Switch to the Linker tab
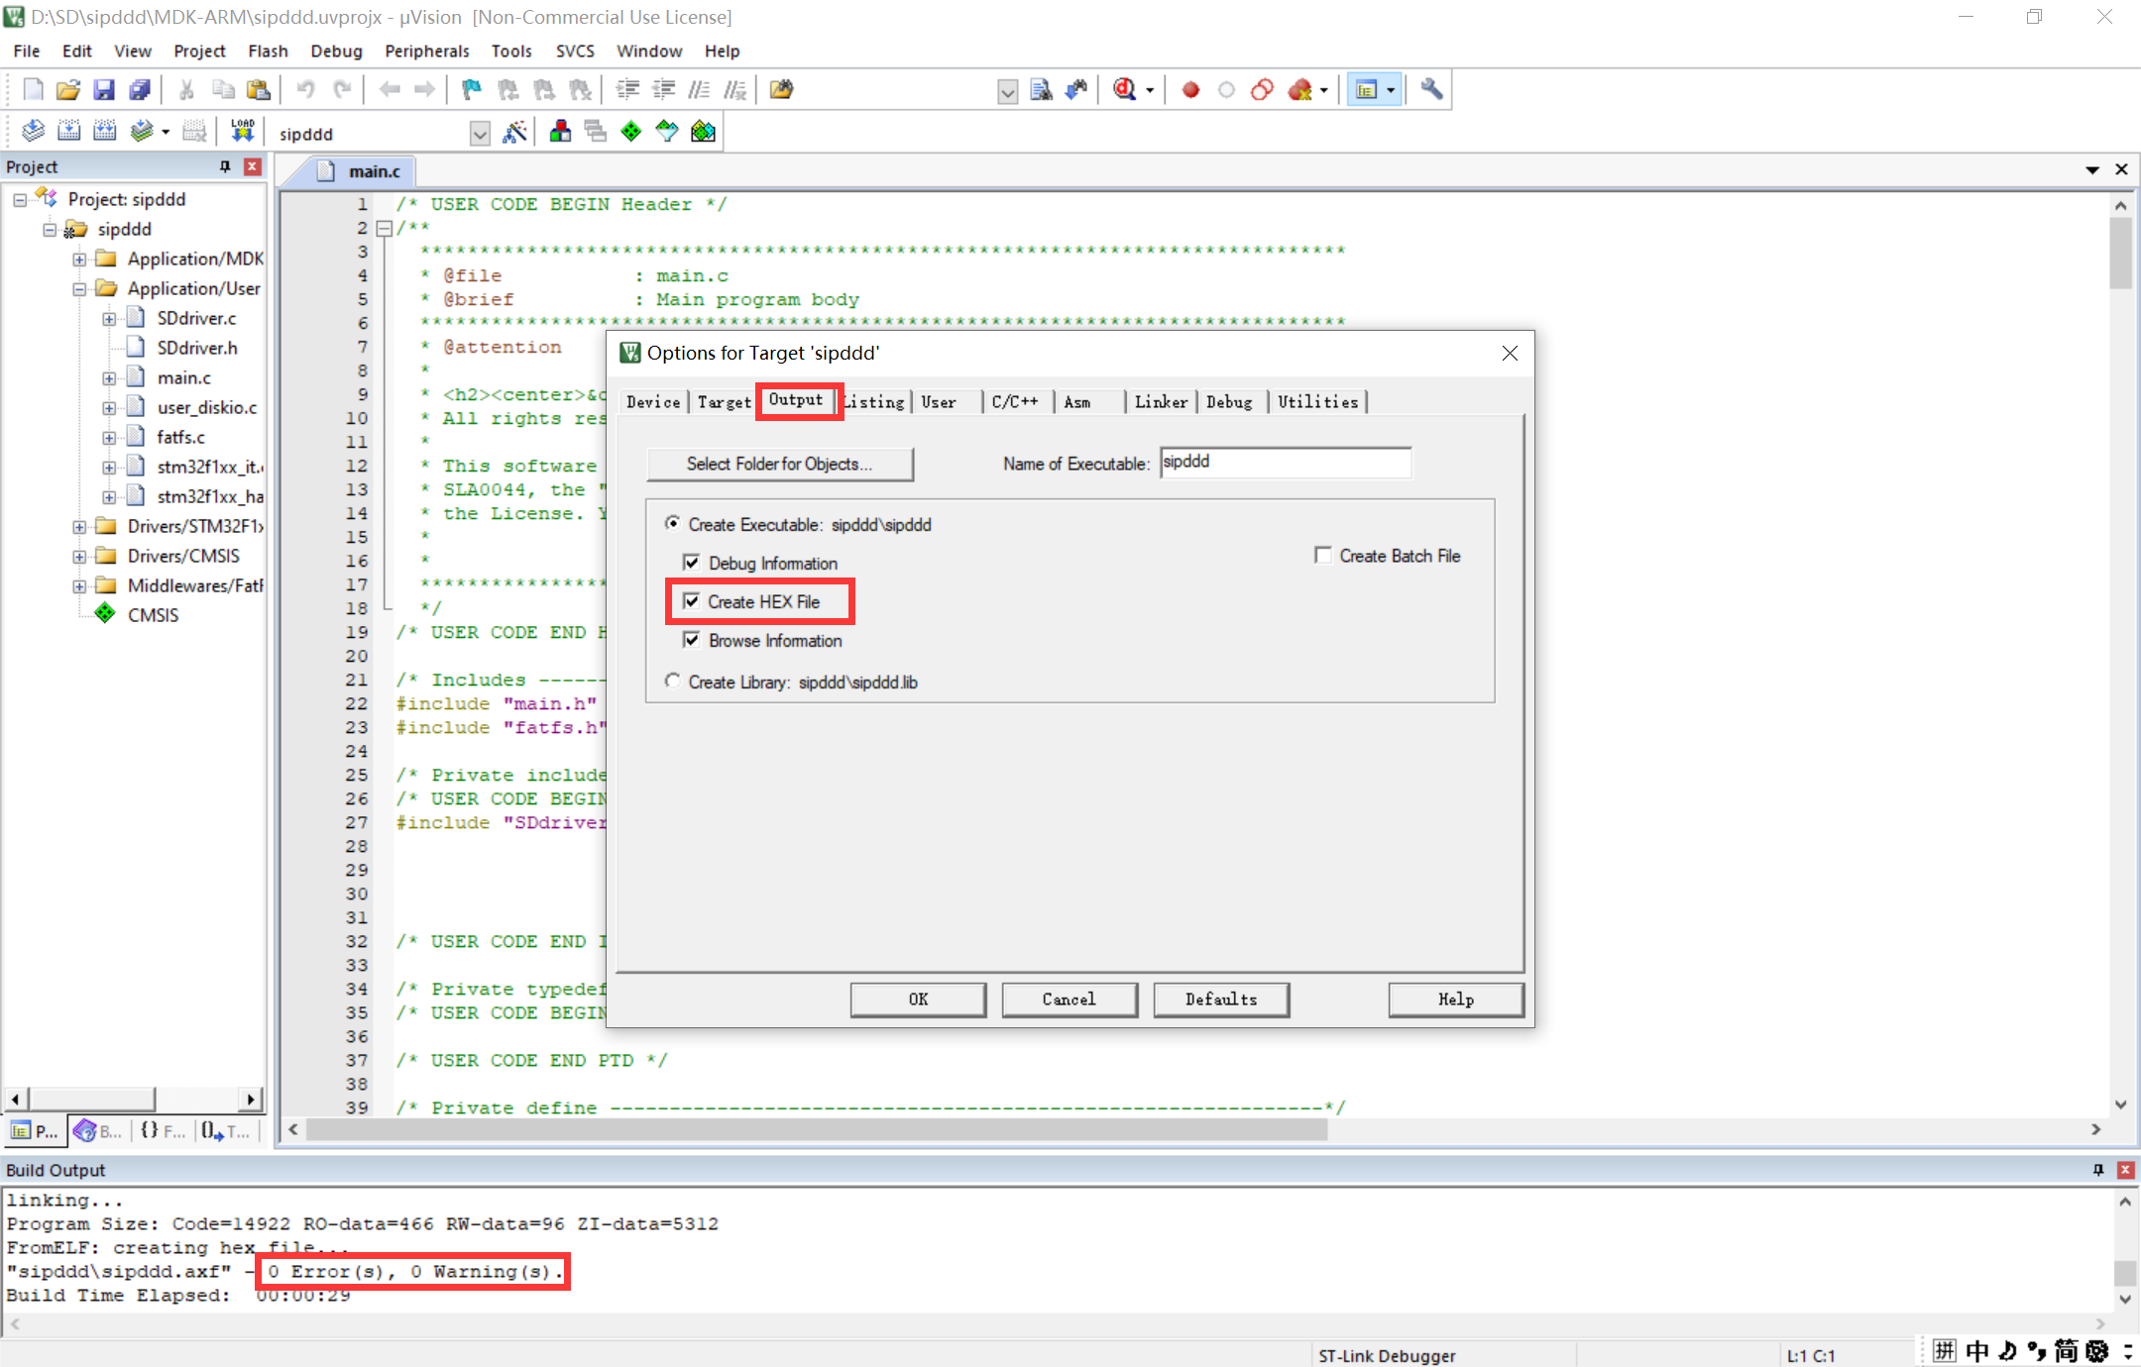Screen dimensions: 2141x1367 click(x=1160, y=401)
